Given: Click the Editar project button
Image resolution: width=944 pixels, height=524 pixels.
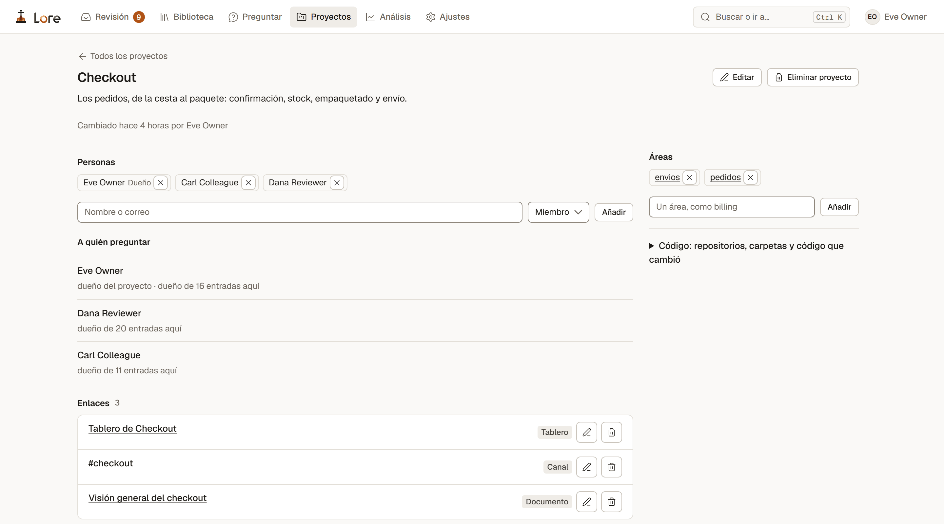Looking at the screenshot, I should [x=737, y=77].
